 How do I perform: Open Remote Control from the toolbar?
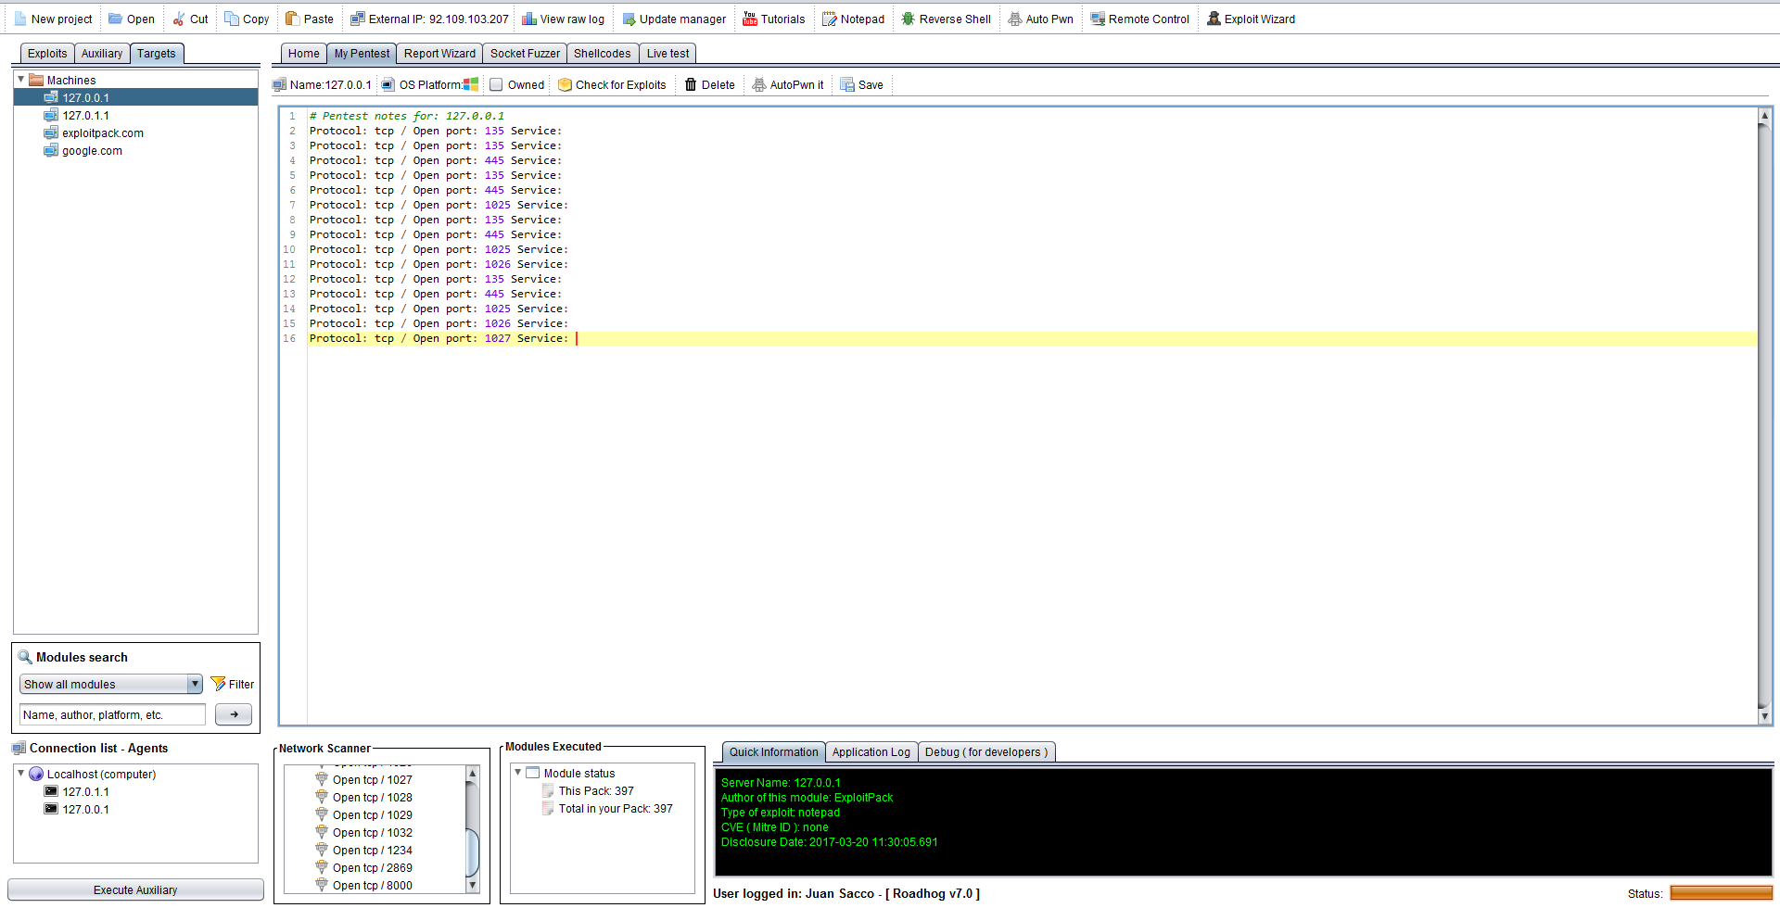[x=1139, y=19]
